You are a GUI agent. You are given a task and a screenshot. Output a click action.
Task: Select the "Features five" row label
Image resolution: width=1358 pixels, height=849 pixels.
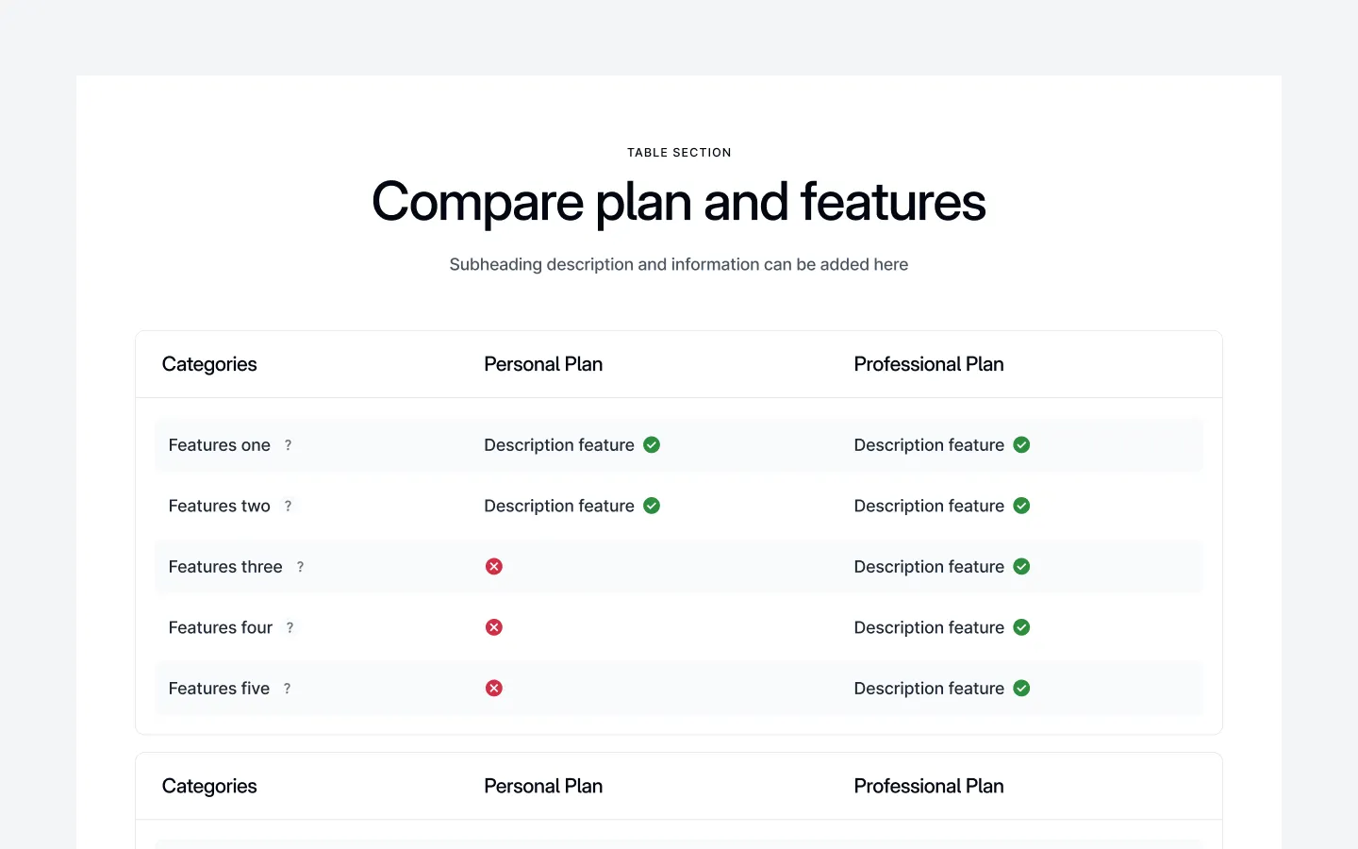tap(219, 689)
